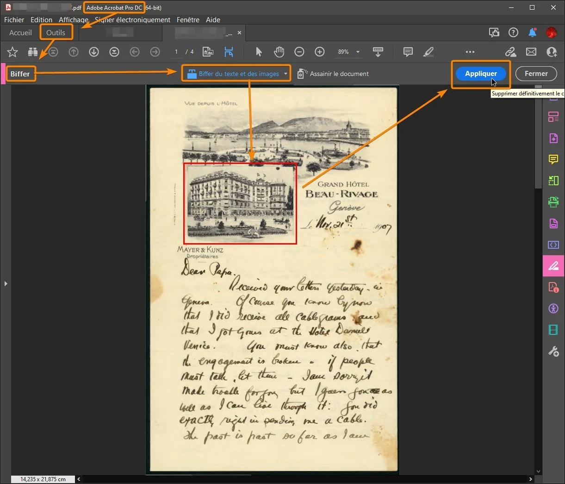Open the three-dots more tools menu
This screenshot has height=484, width=565.
pos(470,52)
